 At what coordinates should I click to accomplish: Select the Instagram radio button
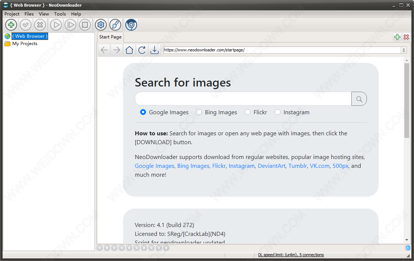click(x=278, y=112)
